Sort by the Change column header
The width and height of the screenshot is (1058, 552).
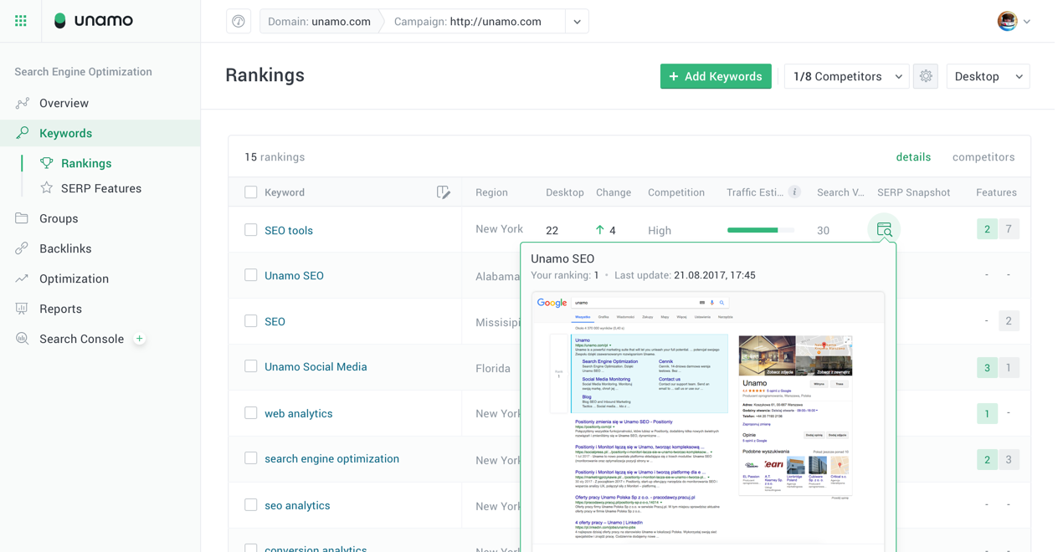click(614, 192)
